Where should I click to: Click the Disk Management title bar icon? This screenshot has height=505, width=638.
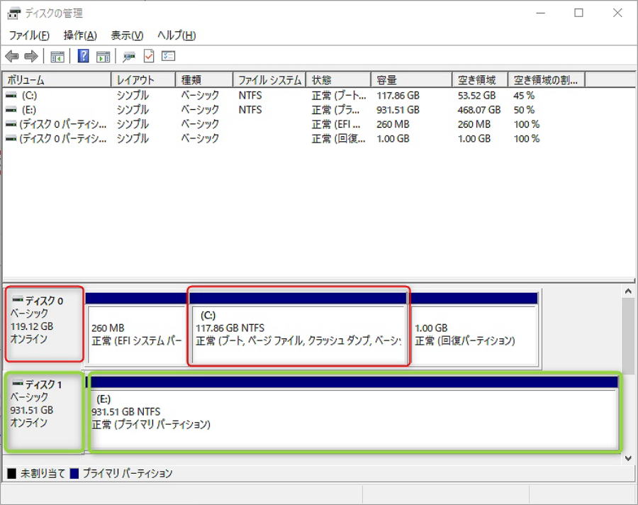point(13,13)
